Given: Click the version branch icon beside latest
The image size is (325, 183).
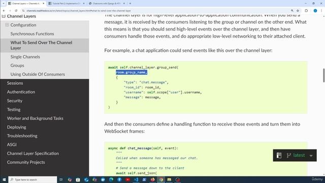Looking at the screenshot, I should pos(289,155).
